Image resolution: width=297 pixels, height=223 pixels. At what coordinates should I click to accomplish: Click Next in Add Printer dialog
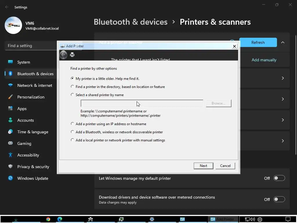pyautogui.click(x=203, y=166)
